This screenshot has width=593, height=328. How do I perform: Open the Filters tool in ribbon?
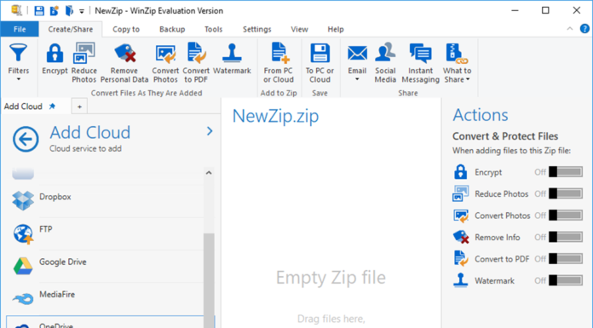click(x=18, y=62)
